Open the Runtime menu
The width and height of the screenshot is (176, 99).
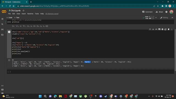(x=30, y=14)
